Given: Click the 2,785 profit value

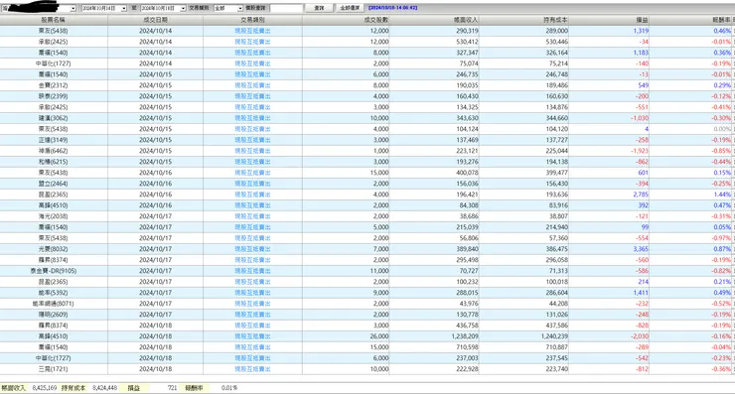Looking at the screenshot, I should pos(641,195).
